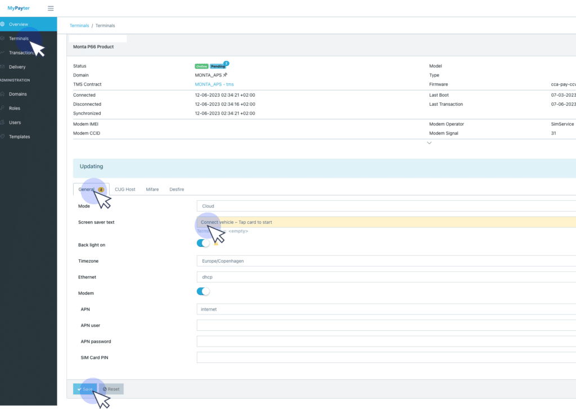Screen dimensions: 576x409
Task: Click the pin icon next to MONTA_APS
Action: tap(225, 75)
